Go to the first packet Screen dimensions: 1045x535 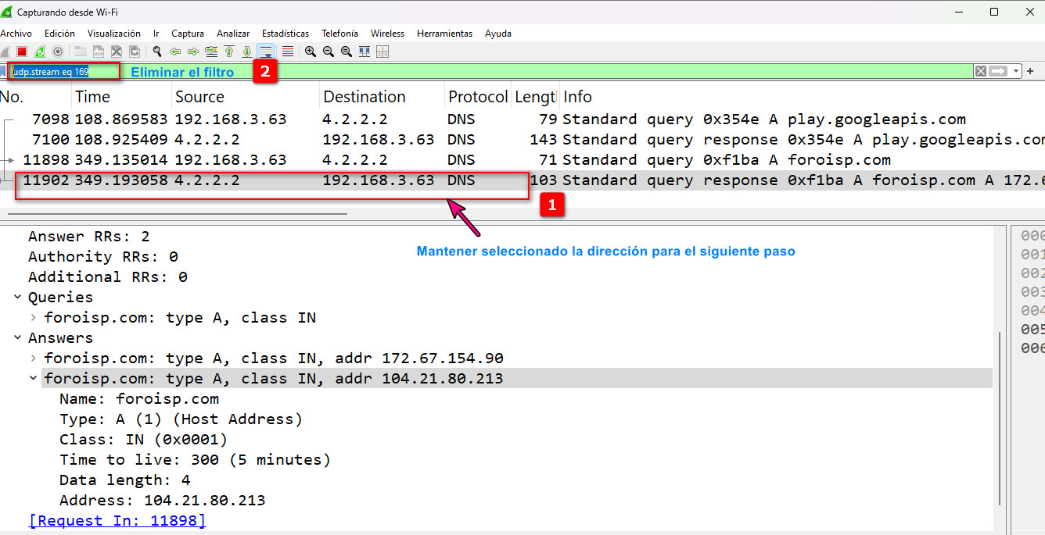229,52
